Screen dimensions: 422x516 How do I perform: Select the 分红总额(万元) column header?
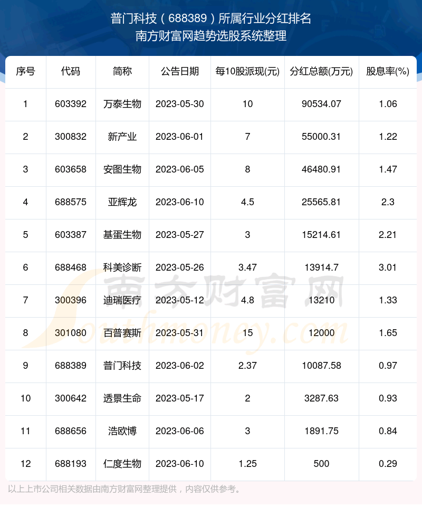[x=321, y=71]
